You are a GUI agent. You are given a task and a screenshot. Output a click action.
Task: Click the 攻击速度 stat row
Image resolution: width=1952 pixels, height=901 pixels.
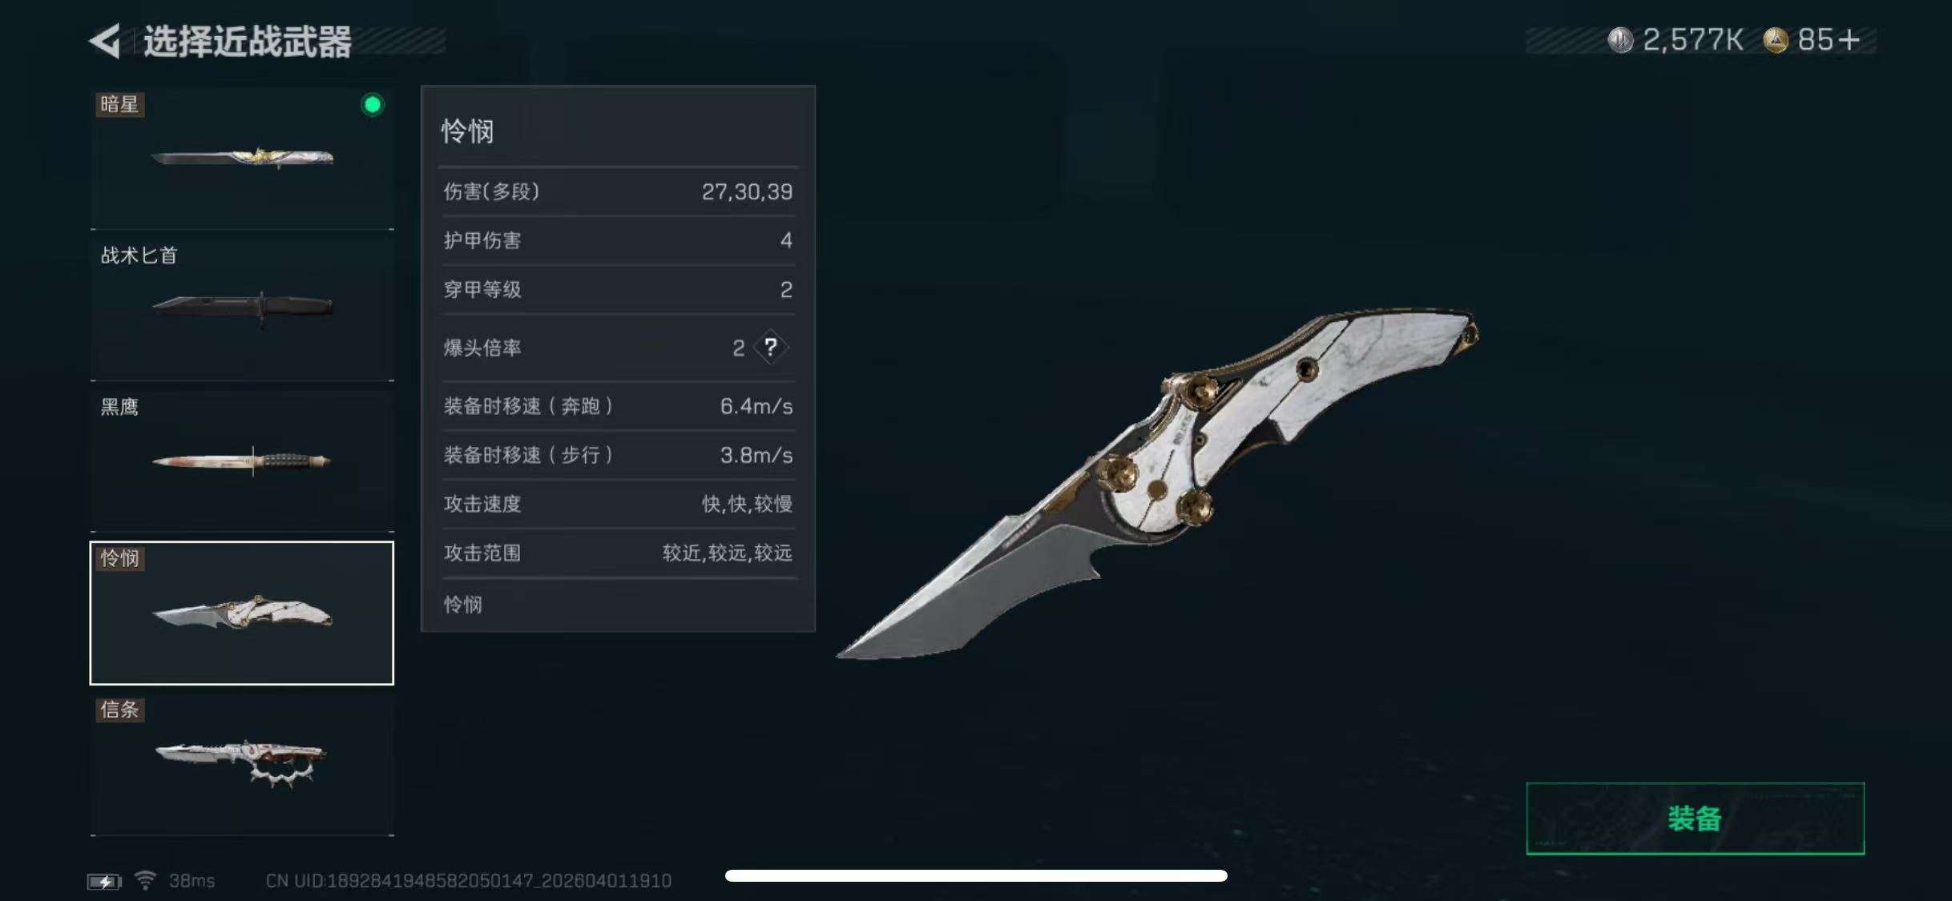pos(618,504)
